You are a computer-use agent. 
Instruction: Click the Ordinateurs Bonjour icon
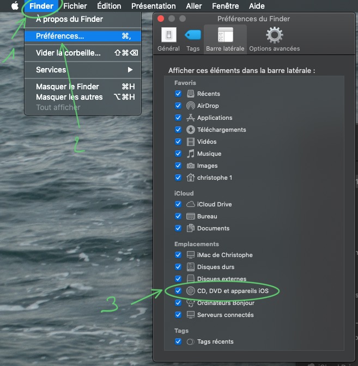point(191,303)
